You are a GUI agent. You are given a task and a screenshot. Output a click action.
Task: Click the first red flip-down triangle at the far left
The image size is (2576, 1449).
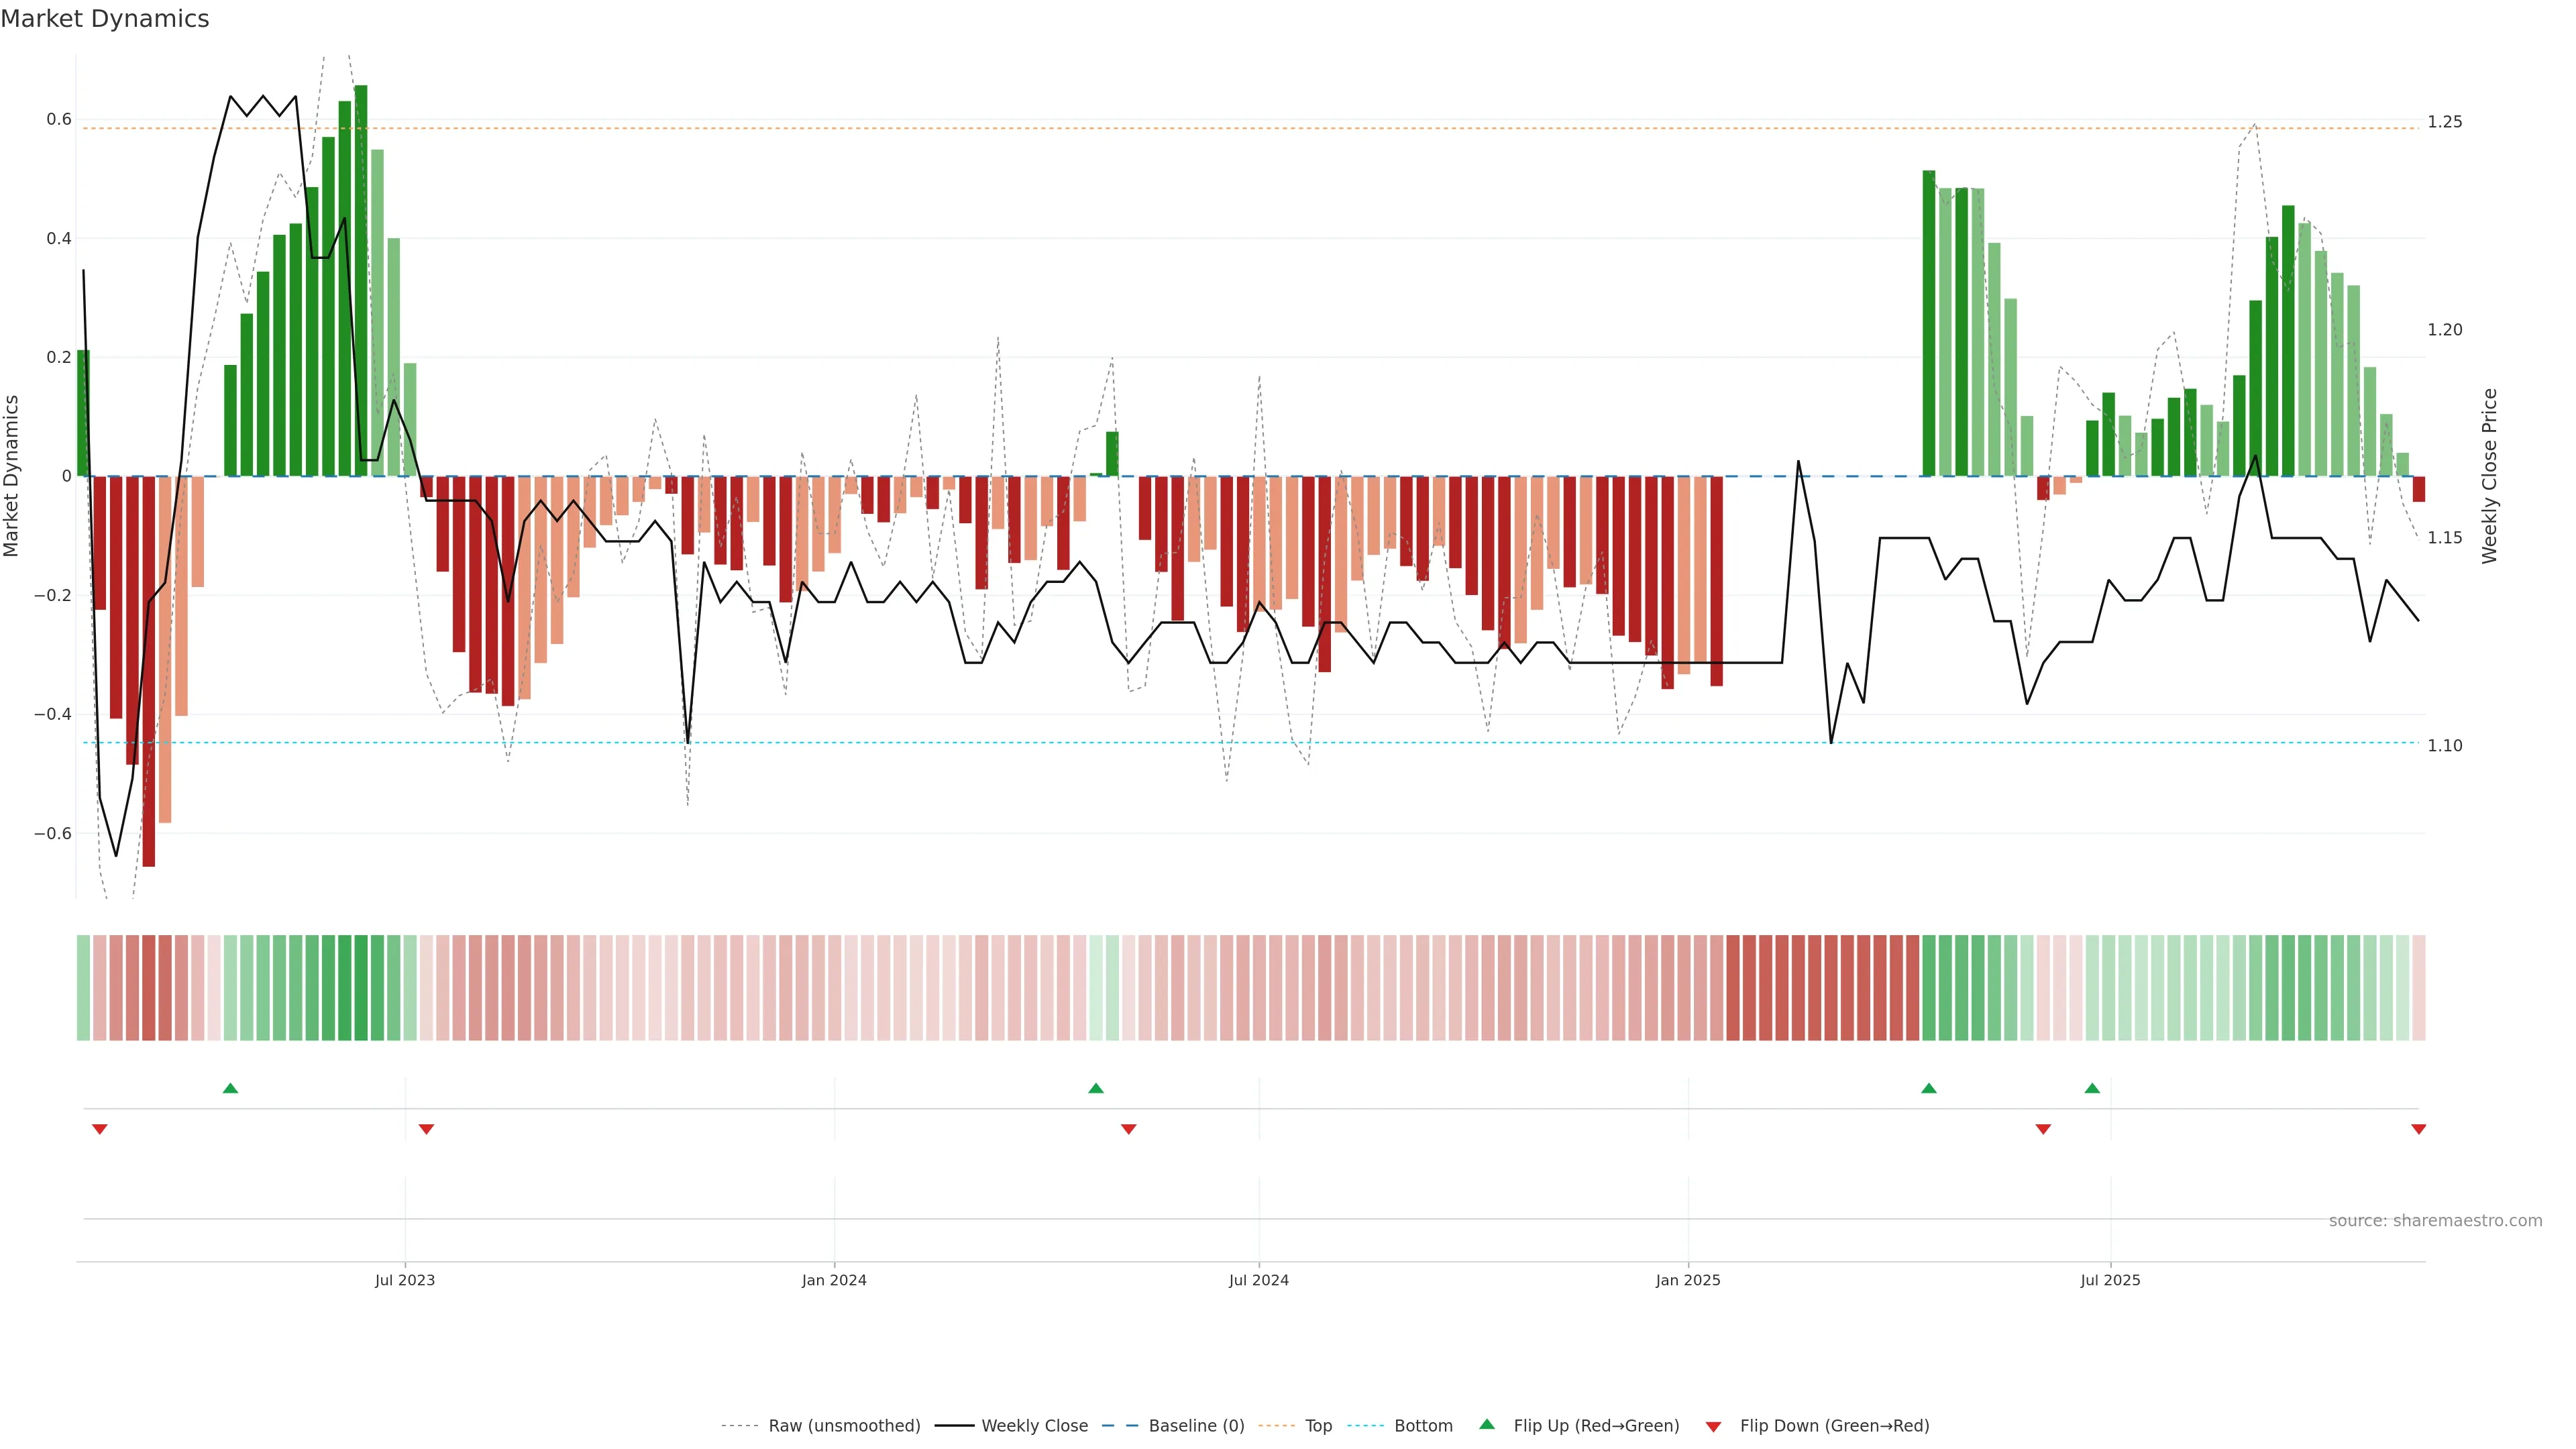(99, 1129)
